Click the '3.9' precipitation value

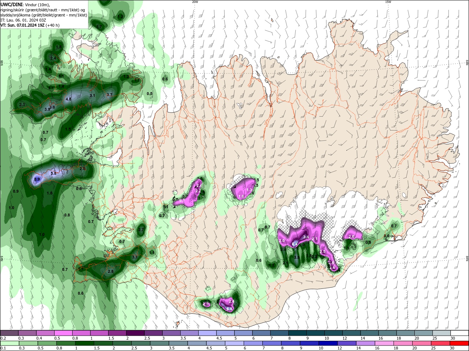coord(47,109)
